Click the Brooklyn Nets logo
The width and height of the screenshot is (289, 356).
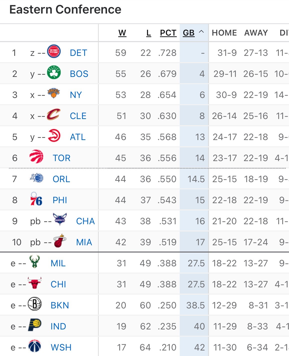34,304
